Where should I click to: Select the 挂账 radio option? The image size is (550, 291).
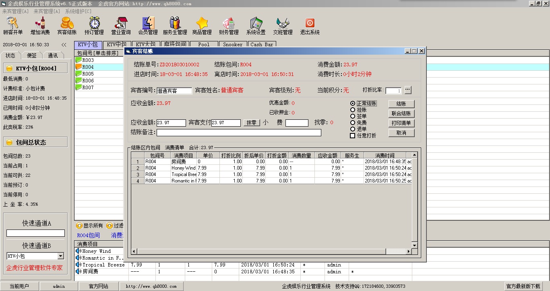[x=353, y=110]
